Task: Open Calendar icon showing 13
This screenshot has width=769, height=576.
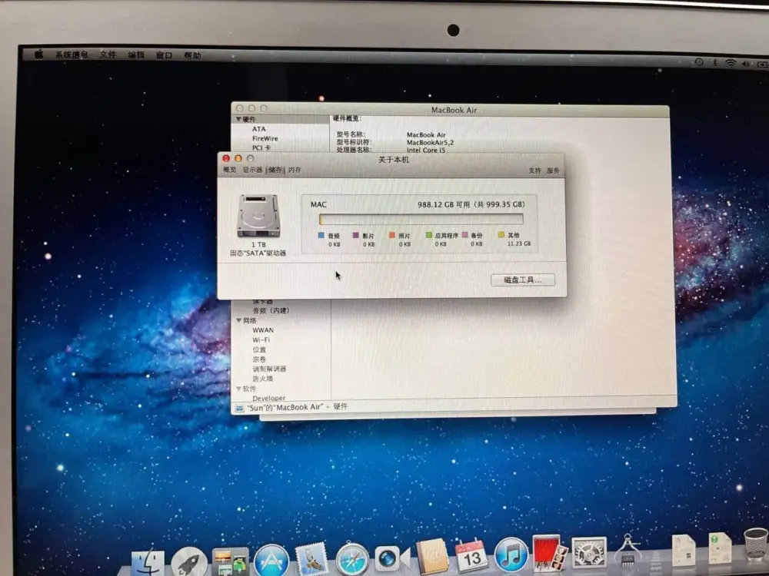Action: pyautogui.click(x=471, y=555)
